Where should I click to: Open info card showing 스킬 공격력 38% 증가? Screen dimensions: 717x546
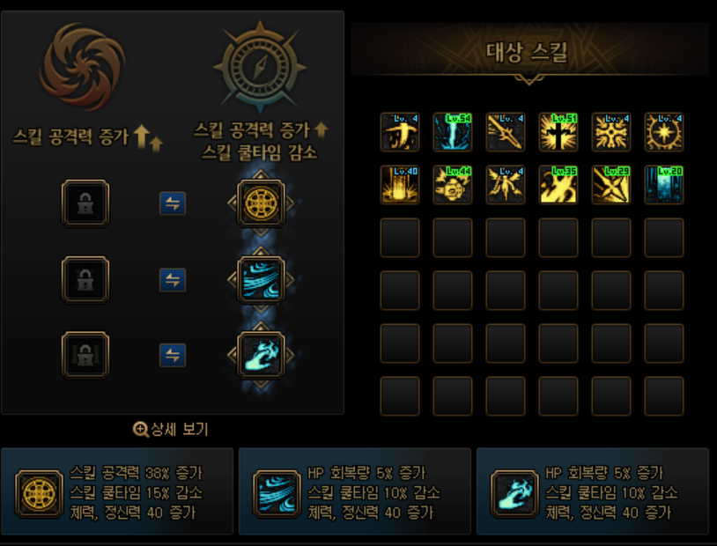tap(117, 491)
